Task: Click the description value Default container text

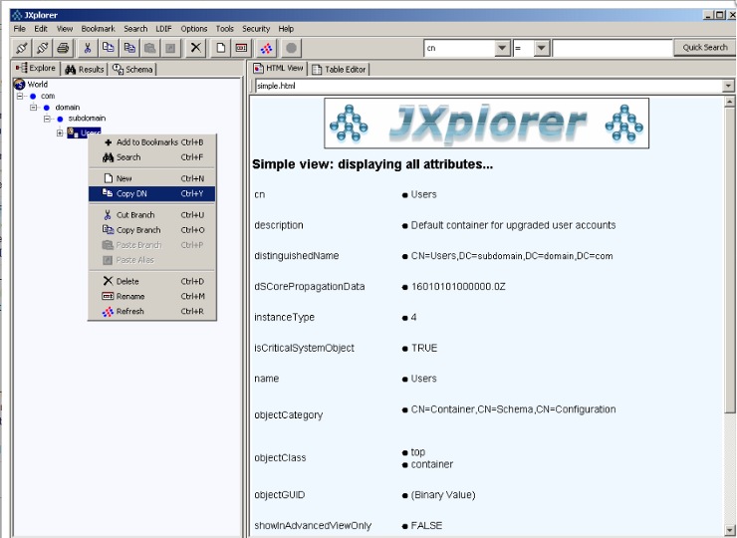Action: click(513, 225)
